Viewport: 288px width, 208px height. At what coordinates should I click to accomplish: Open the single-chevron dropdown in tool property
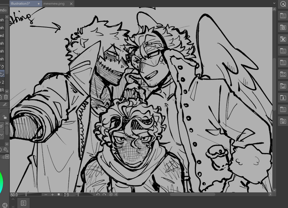click(2, 135)
